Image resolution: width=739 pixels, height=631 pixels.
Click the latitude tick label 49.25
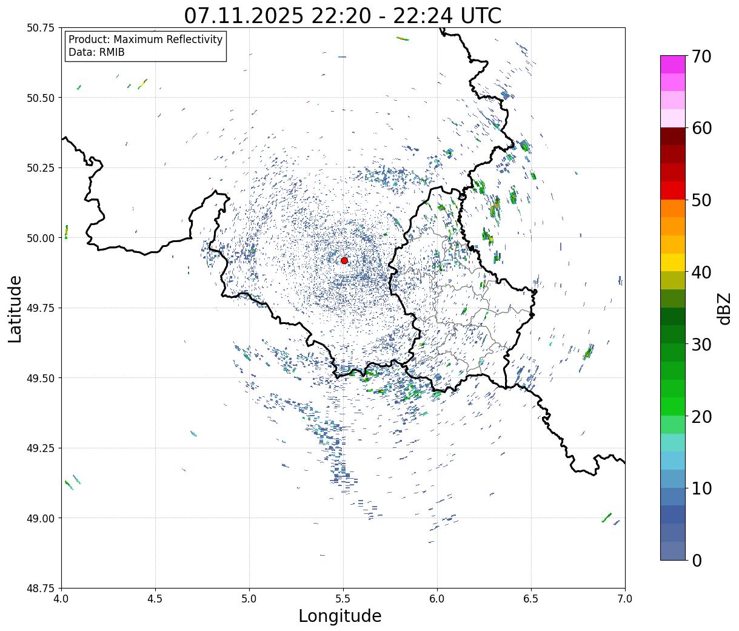(x=41, y=448)
